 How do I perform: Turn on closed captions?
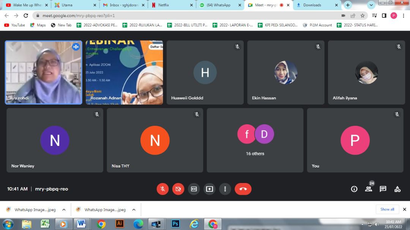194,189
